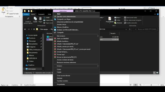Select 'OneDrive' in navigation pane
Viewport: 165px width, 92px height.
point(30,65)
